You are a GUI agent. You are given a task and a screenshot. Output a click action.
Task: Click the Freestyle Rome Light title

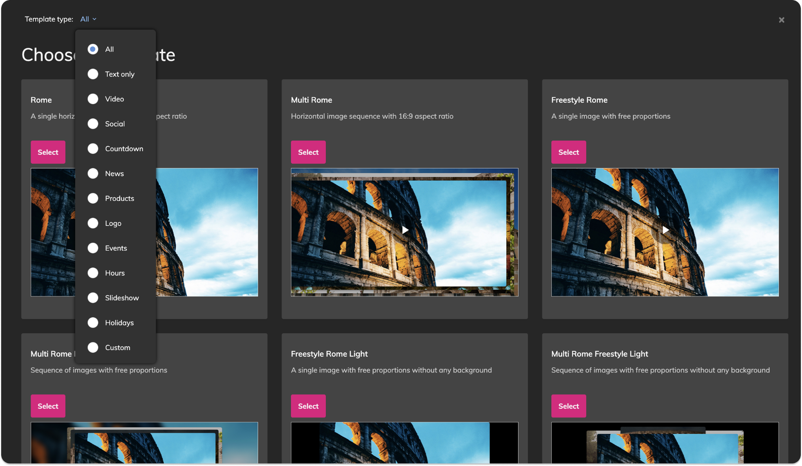pyautogui.click(x=329, y=354)
